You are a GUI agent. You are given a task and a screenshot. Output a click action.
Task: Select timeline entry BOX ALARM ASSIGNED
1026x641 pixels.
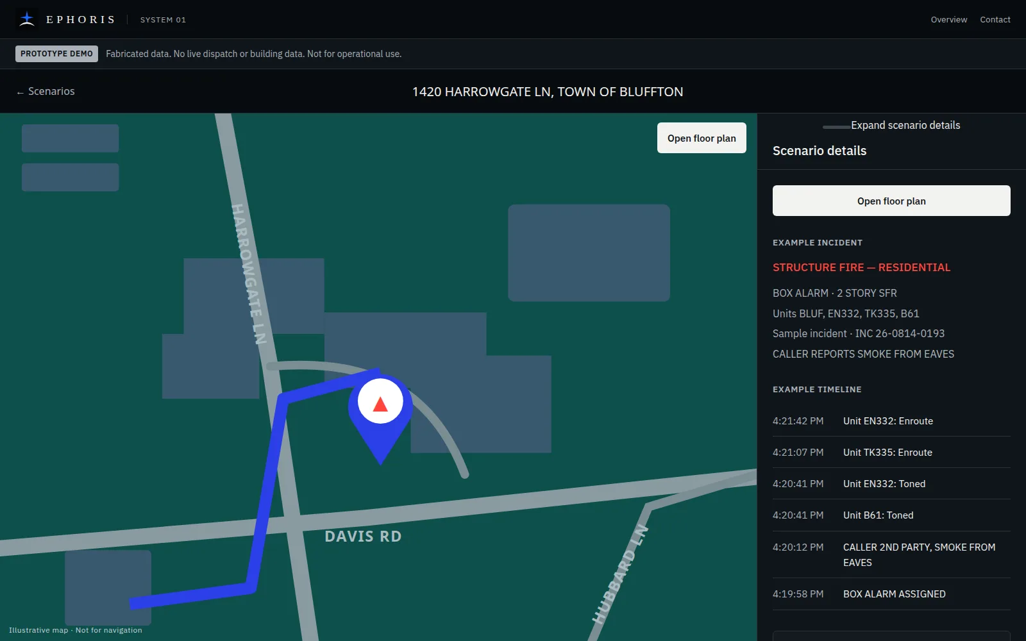pos(891,594)
